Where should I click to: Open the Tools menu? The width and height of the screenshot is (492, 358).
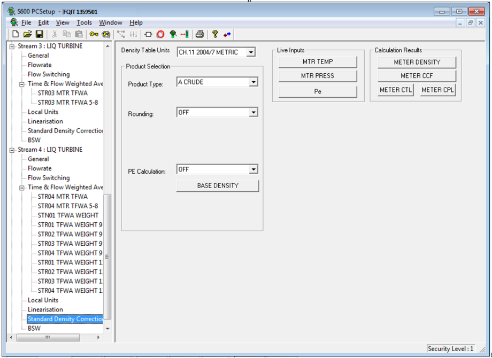click(x=84, y=22)
